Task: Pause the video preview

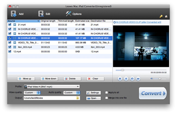Action: tap(126, 79)
